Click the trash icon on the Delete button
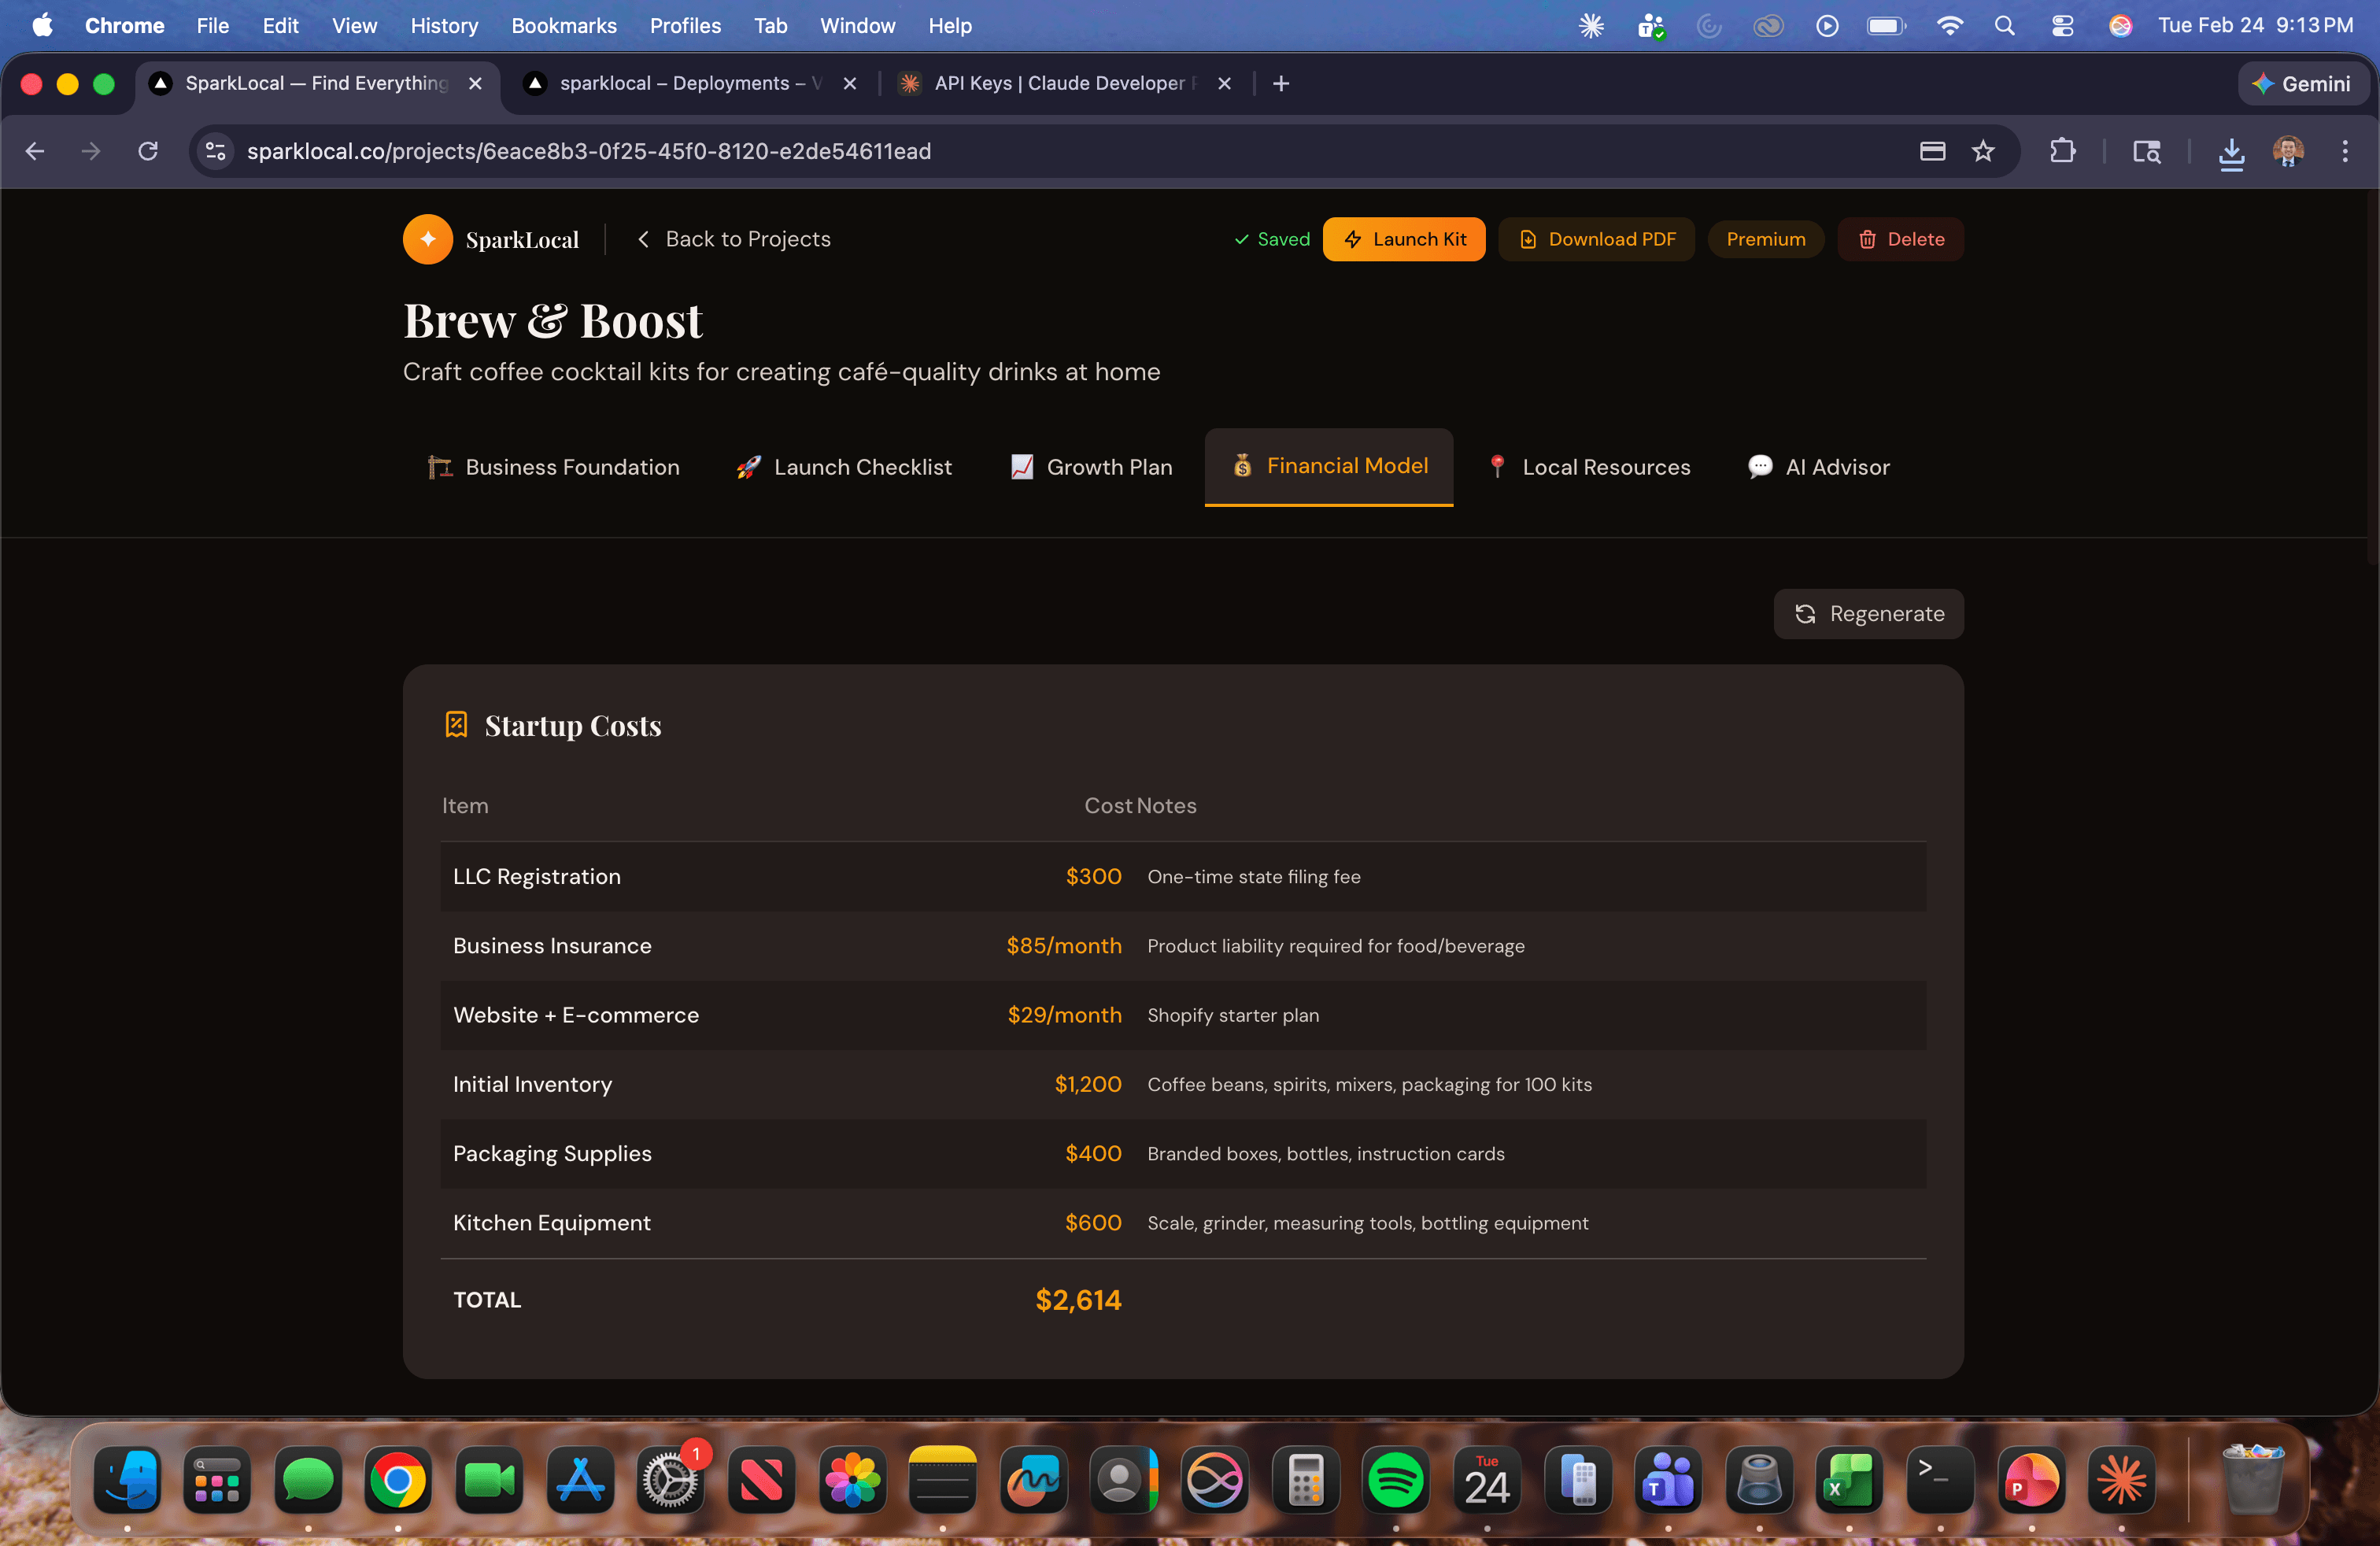 (1866, 239)
